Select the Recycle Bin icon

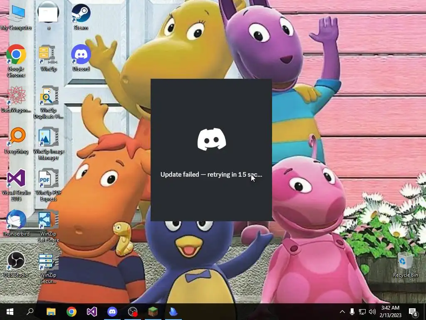[x=405, y=265]
